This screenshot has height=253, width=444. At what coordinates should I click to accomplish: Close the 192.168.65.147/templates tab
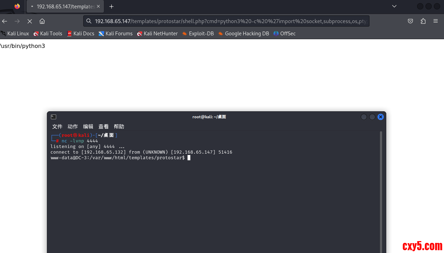coord(98,7)
